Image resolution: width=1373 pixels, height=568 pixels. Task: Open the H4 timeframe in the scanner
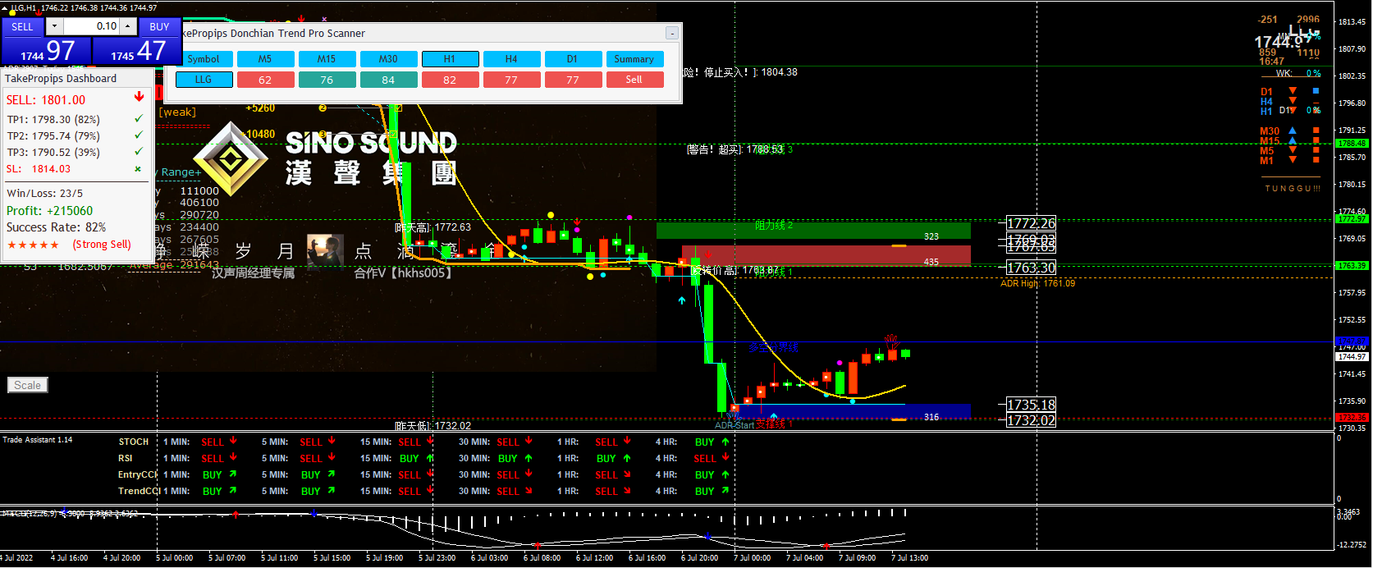tap(511, 59)
